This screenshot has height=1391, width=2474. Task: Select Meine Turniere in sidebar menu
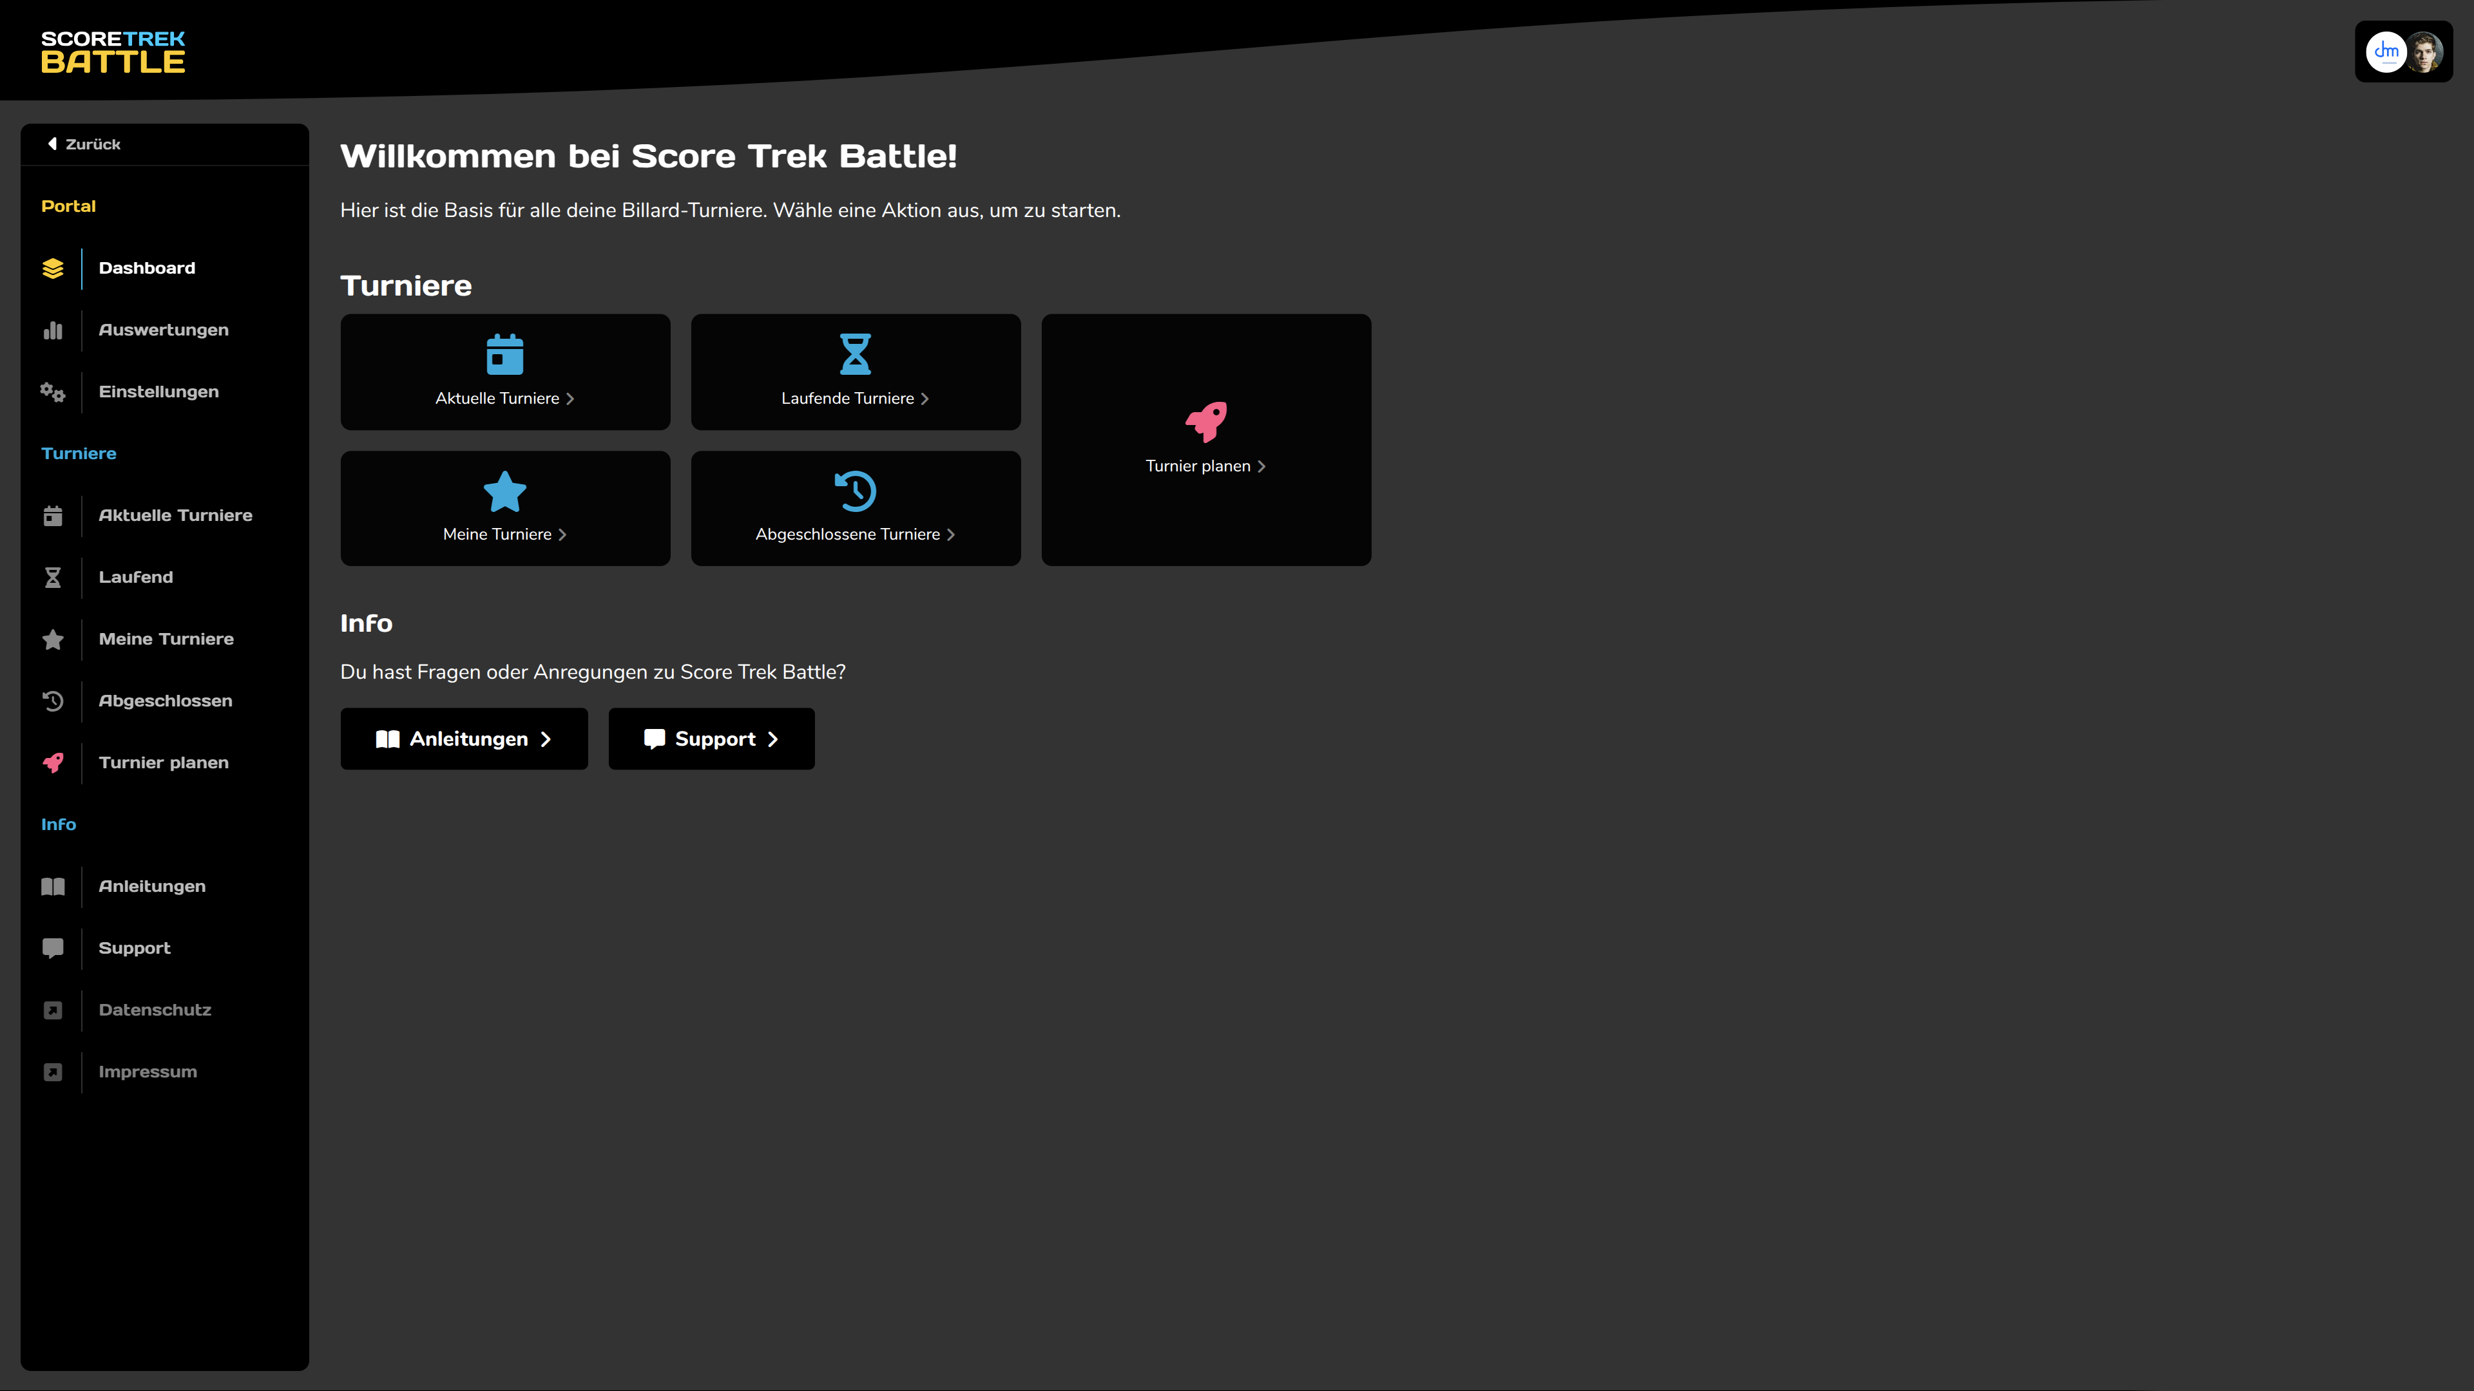point(166,639)
